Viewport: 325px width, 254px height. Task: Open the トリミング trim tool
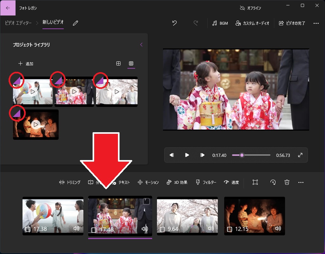(x=70, y=182)
